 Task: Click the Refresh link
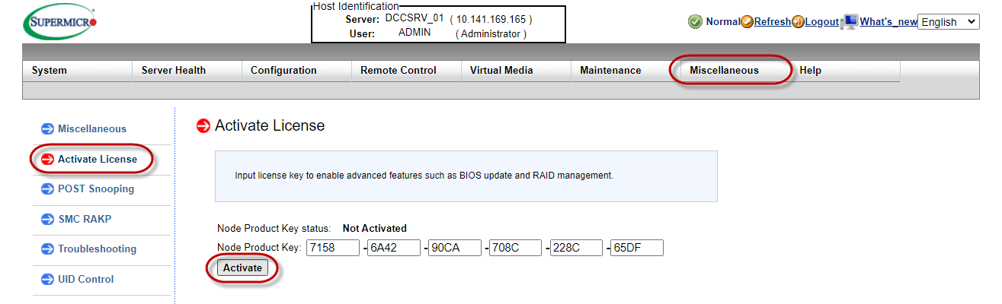click(772, 22)
